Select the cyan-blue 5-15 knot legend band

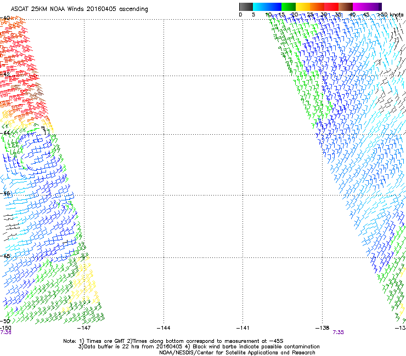tap(267, 7)
